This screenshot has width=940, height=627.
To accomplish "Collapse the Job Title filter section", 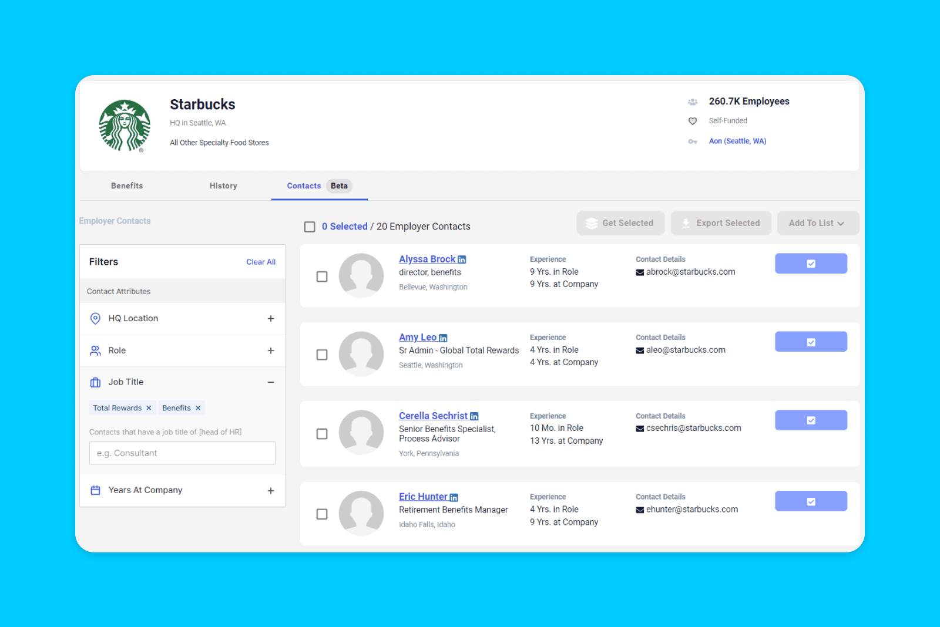I will (271, 382).
